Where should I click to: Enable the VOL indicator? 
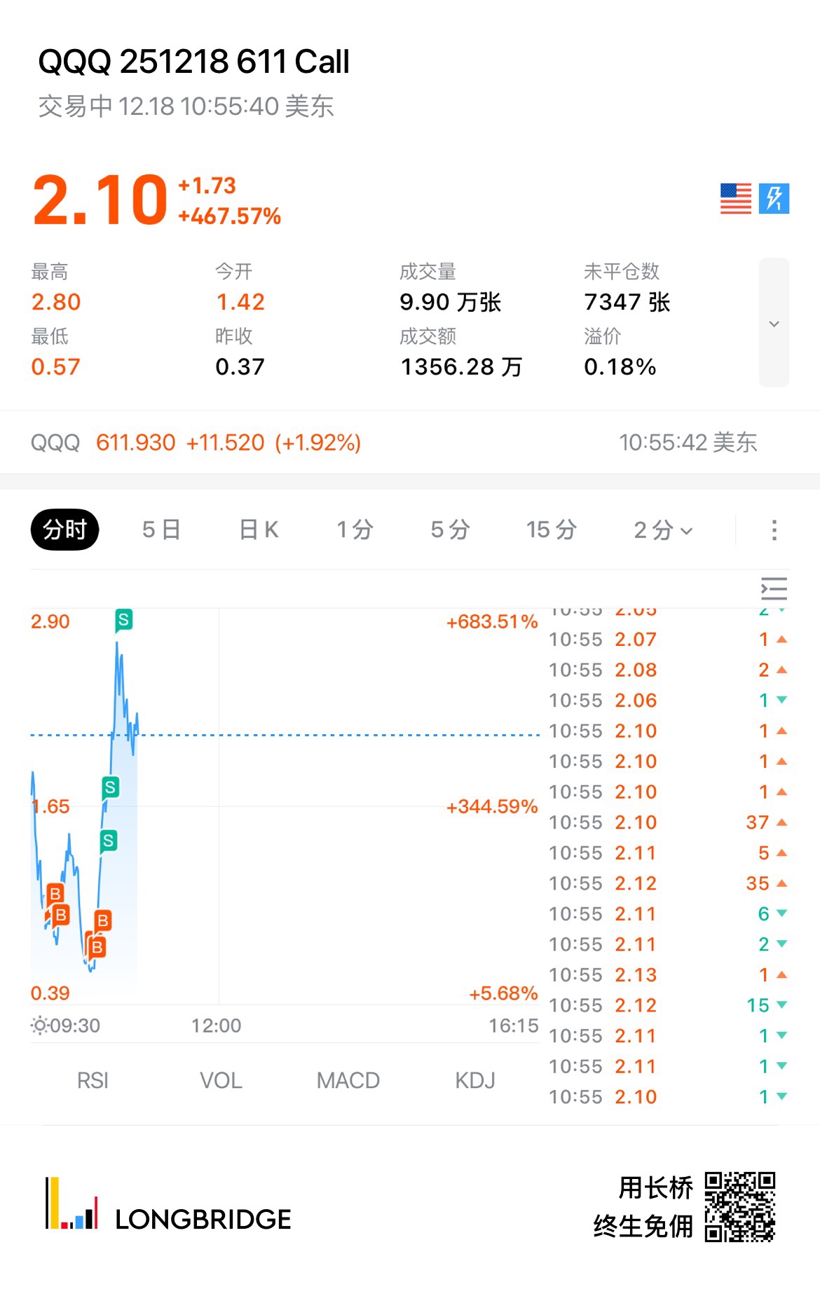[221, 1080]
